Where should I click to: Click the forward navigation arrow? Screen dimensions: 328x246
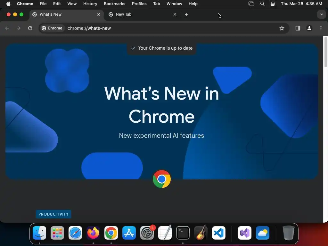point(19,28)
